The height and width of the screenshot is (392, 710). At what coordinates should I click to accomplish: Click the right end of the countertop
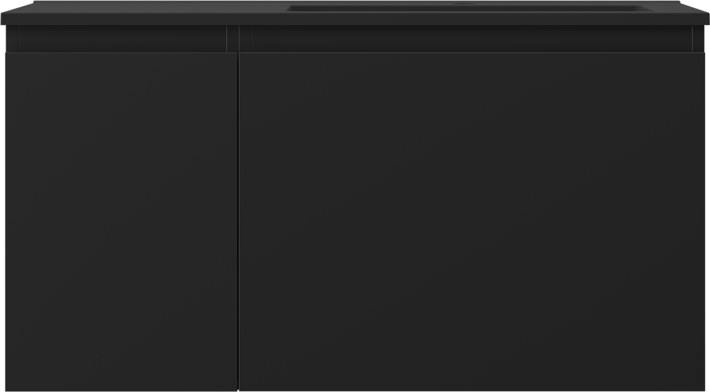click(701, 16)
